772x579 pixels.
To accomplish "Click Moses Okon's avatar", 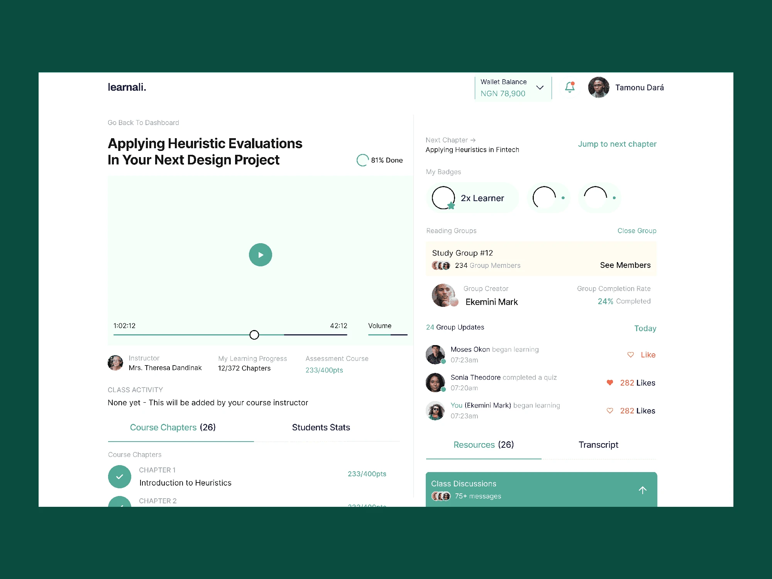I will pyautogui.click(x=435, y=354).
